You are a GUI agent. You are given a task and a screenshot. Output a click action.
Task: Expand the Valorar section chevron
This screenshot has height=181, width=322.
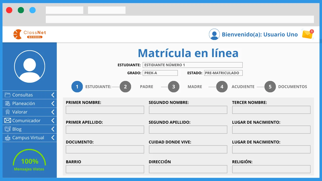point(53,112)
